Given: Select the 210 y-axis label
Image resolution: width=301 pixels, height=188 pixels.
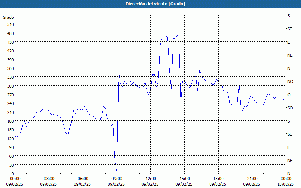Looking at the screenshot, I should (11, 112).
